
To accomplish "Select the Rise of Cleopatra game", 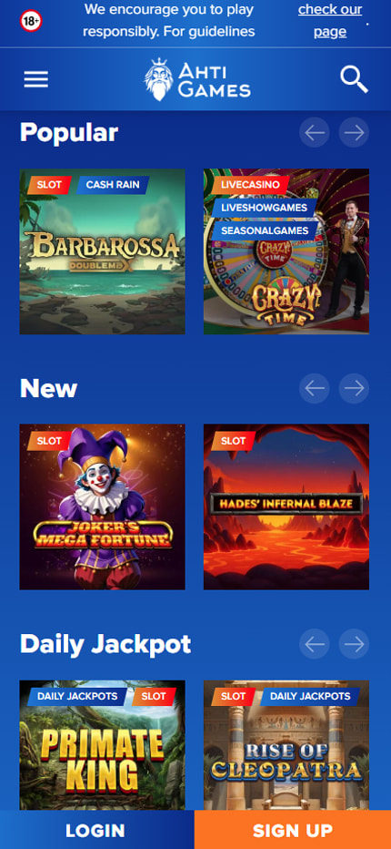I will point(286,745).
